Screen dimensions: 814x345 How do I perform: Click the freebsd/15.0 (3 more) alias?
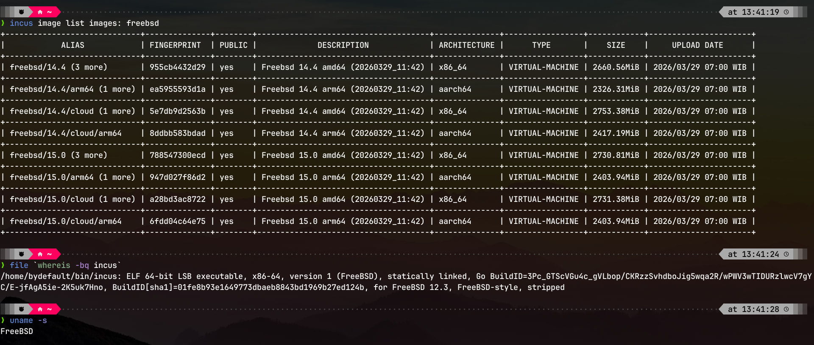59,155
